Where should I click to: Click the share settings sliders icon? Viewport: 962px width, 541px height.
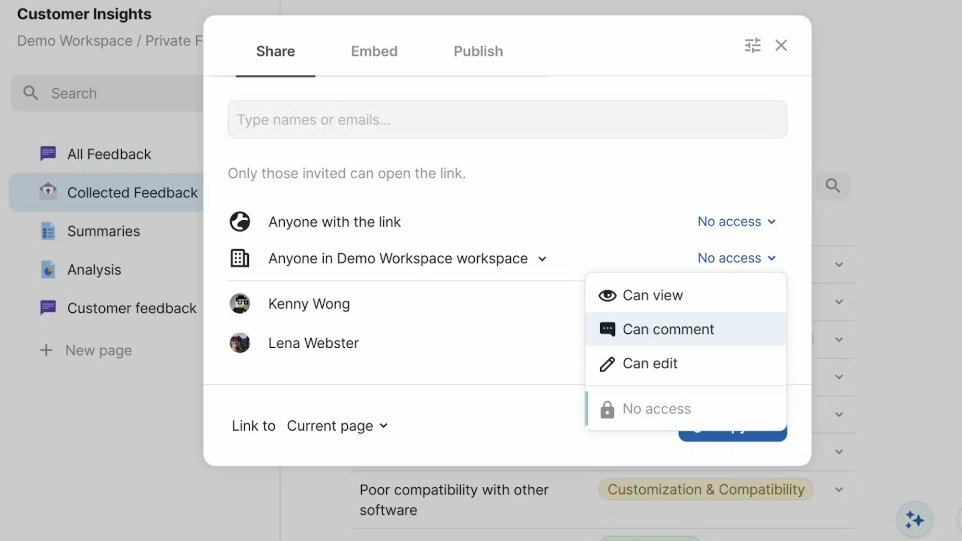(752, 45)
